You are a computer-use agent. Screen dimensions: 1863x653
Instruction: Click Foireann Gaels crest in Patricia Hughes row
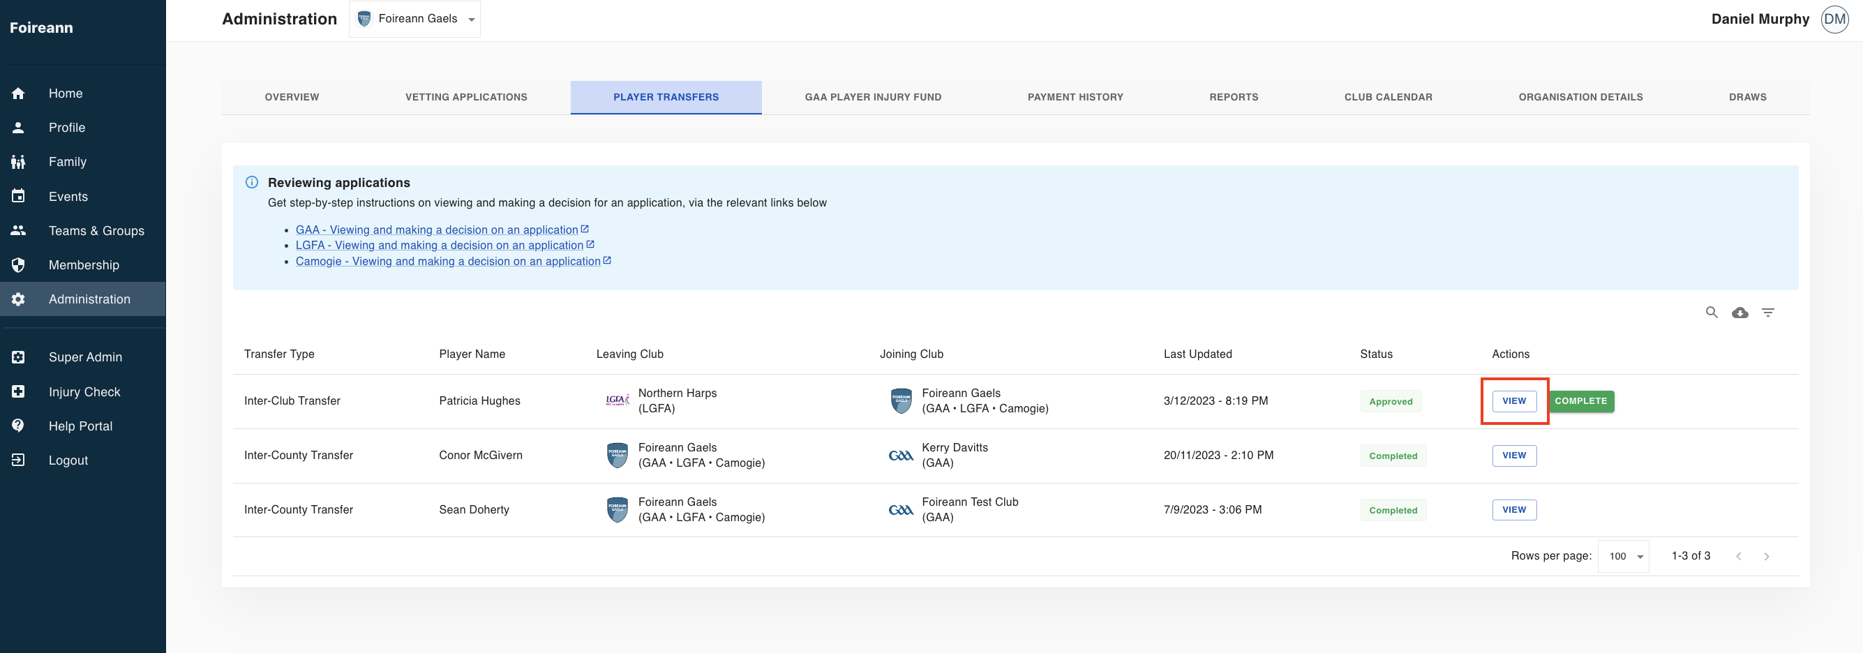901,400
